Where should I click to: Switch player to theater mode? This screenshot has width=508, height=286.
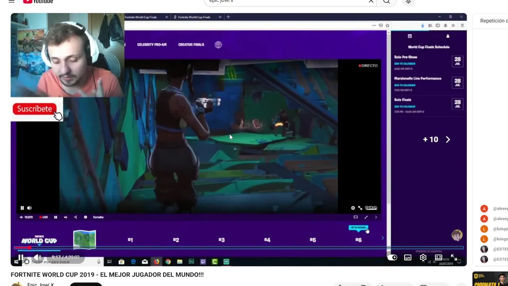click(x=439, y=257)
